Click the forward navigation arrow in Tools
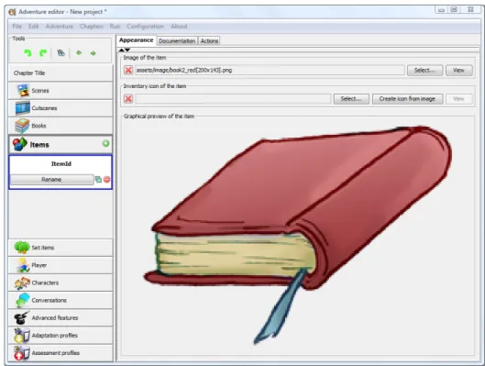Image resolution: width=485 pixels, height=366 pixels. click(94, 53)
